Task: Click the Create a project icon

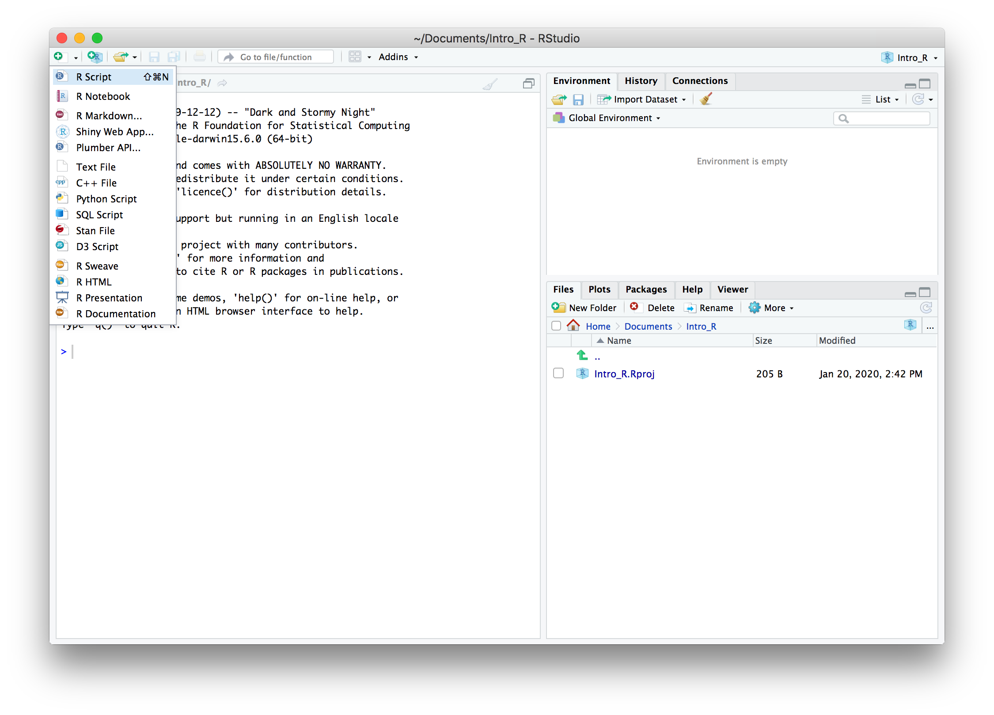Action: (95, 57)
